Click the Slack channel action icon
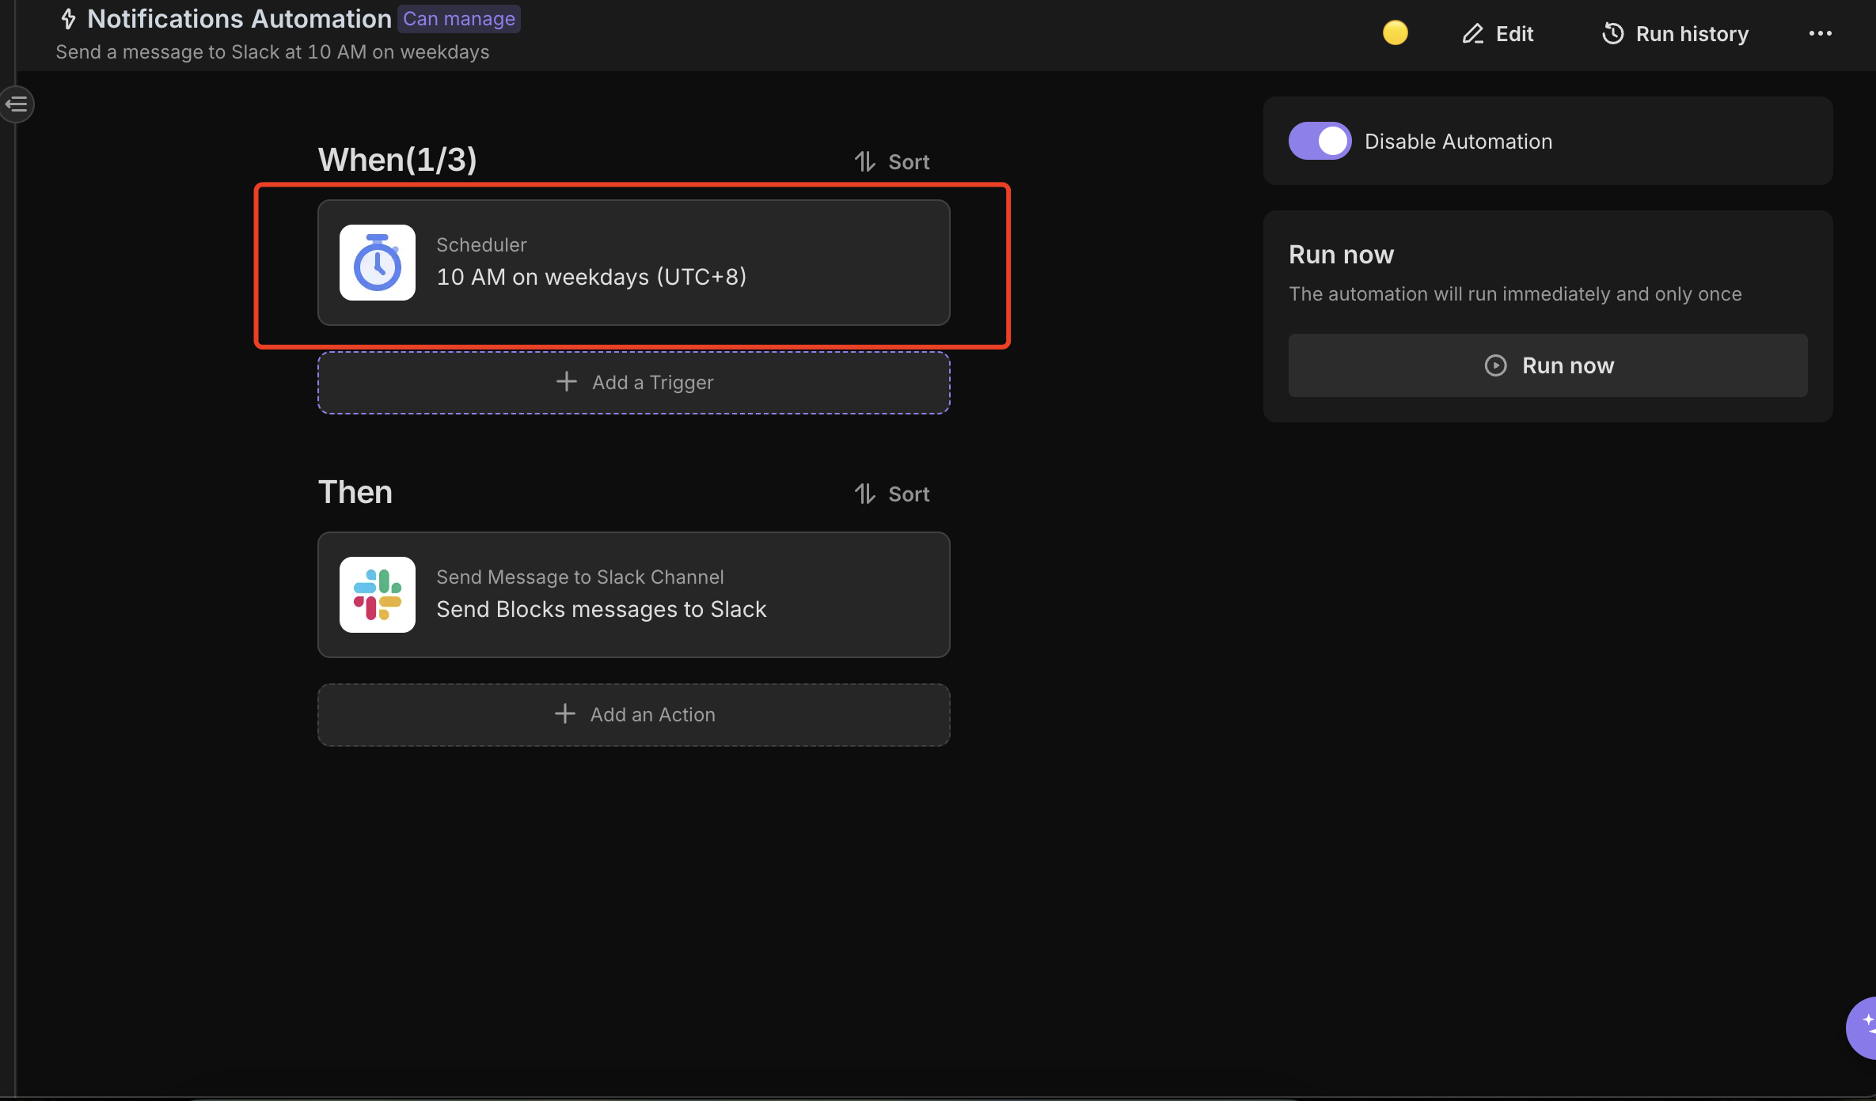This screenshot has width=1876, height=1101. click(378, 592)
